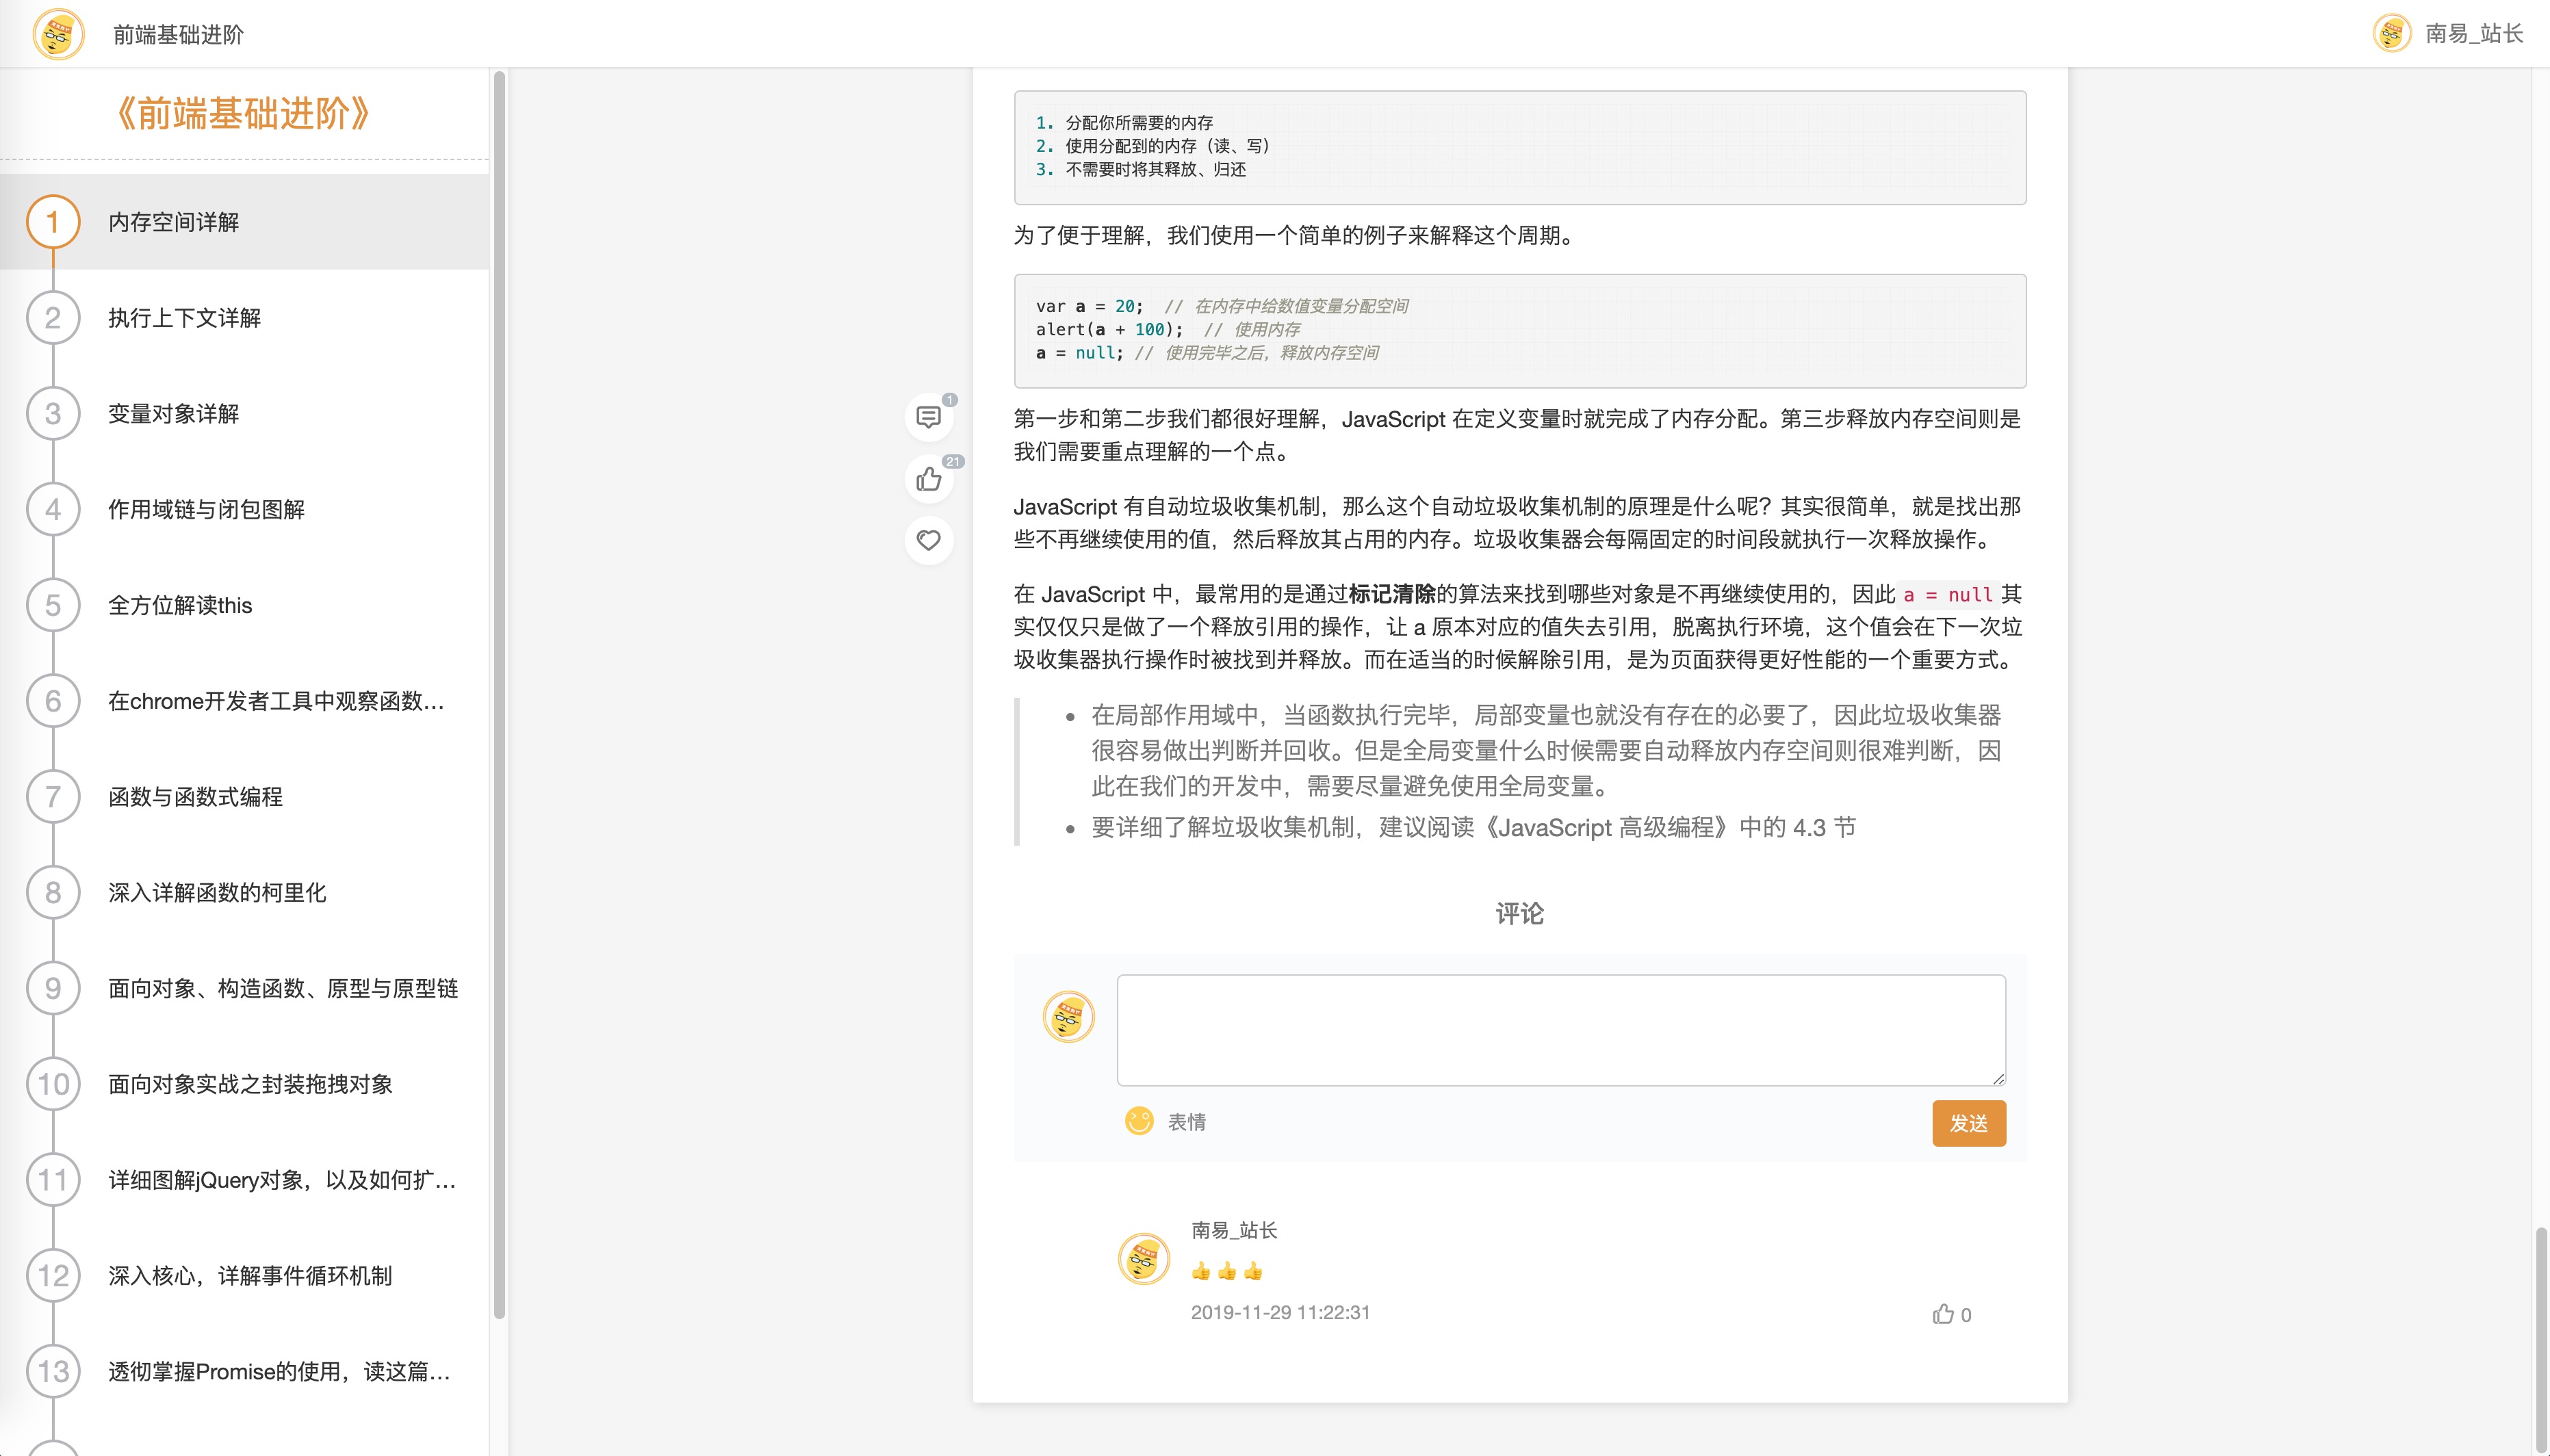Viewport: 2550px width, 1456px height.
Task: Open the emoji picker smiley icon
Action: 1139,1121
